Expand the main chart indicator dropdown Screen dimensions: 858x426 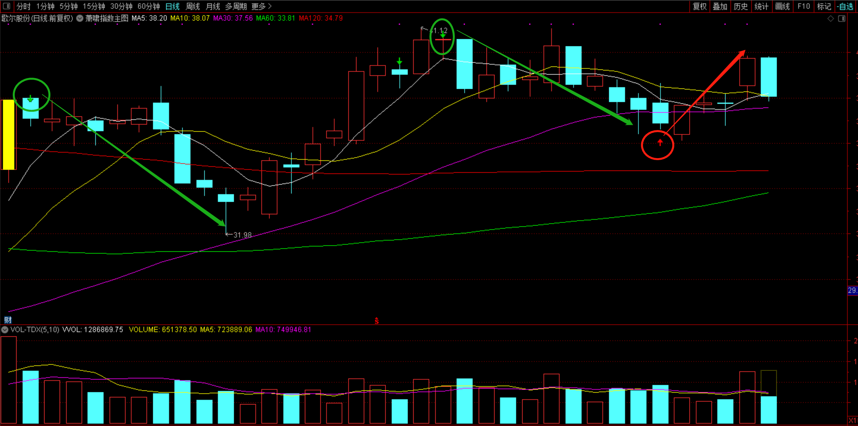(x=80, y=18)
